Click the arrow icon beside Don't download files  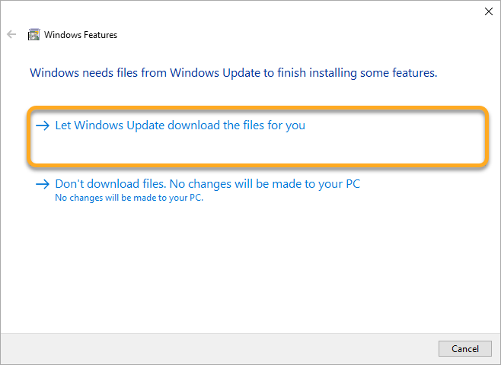(43, 185)
